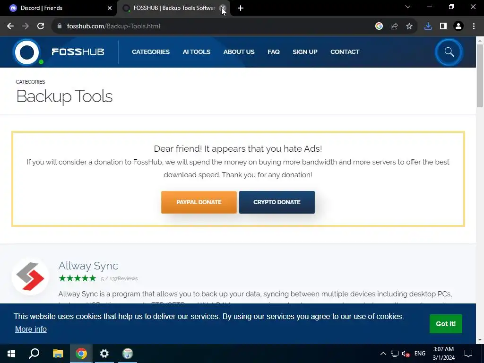The image size is (484, 363).
Task: Open the CONTACT page
Action: tap(345, 52)
